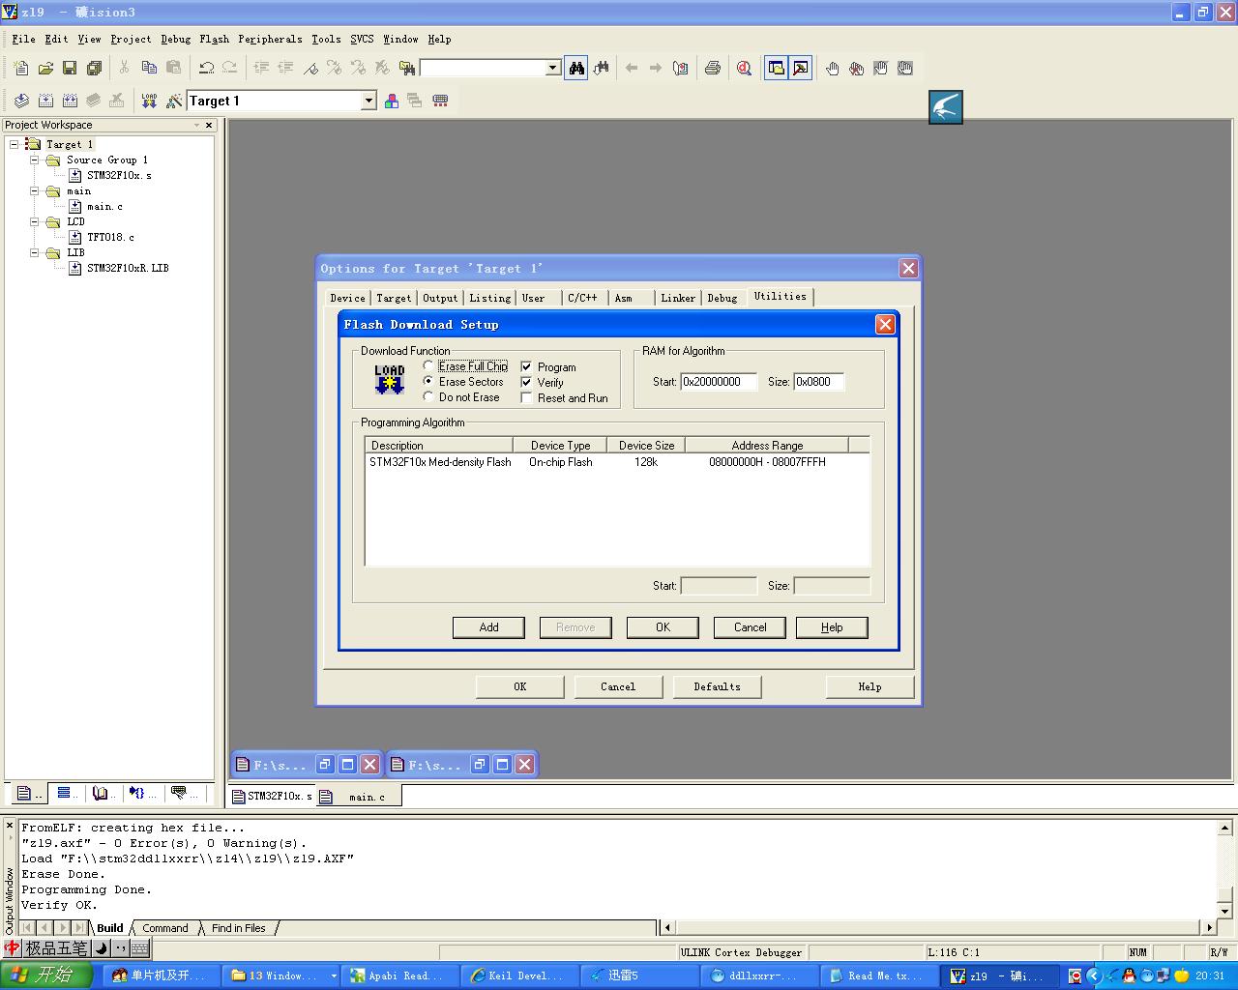Screen dimensions: 1238x990
Task: Select the Erase Full Chip radio button
Action: point(428,365)
